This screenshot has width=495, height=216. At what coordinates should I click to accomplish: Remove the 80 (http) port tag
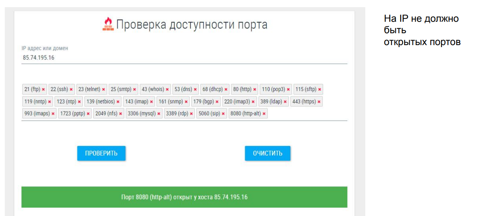pyautogui.click(x=255, y=89)
